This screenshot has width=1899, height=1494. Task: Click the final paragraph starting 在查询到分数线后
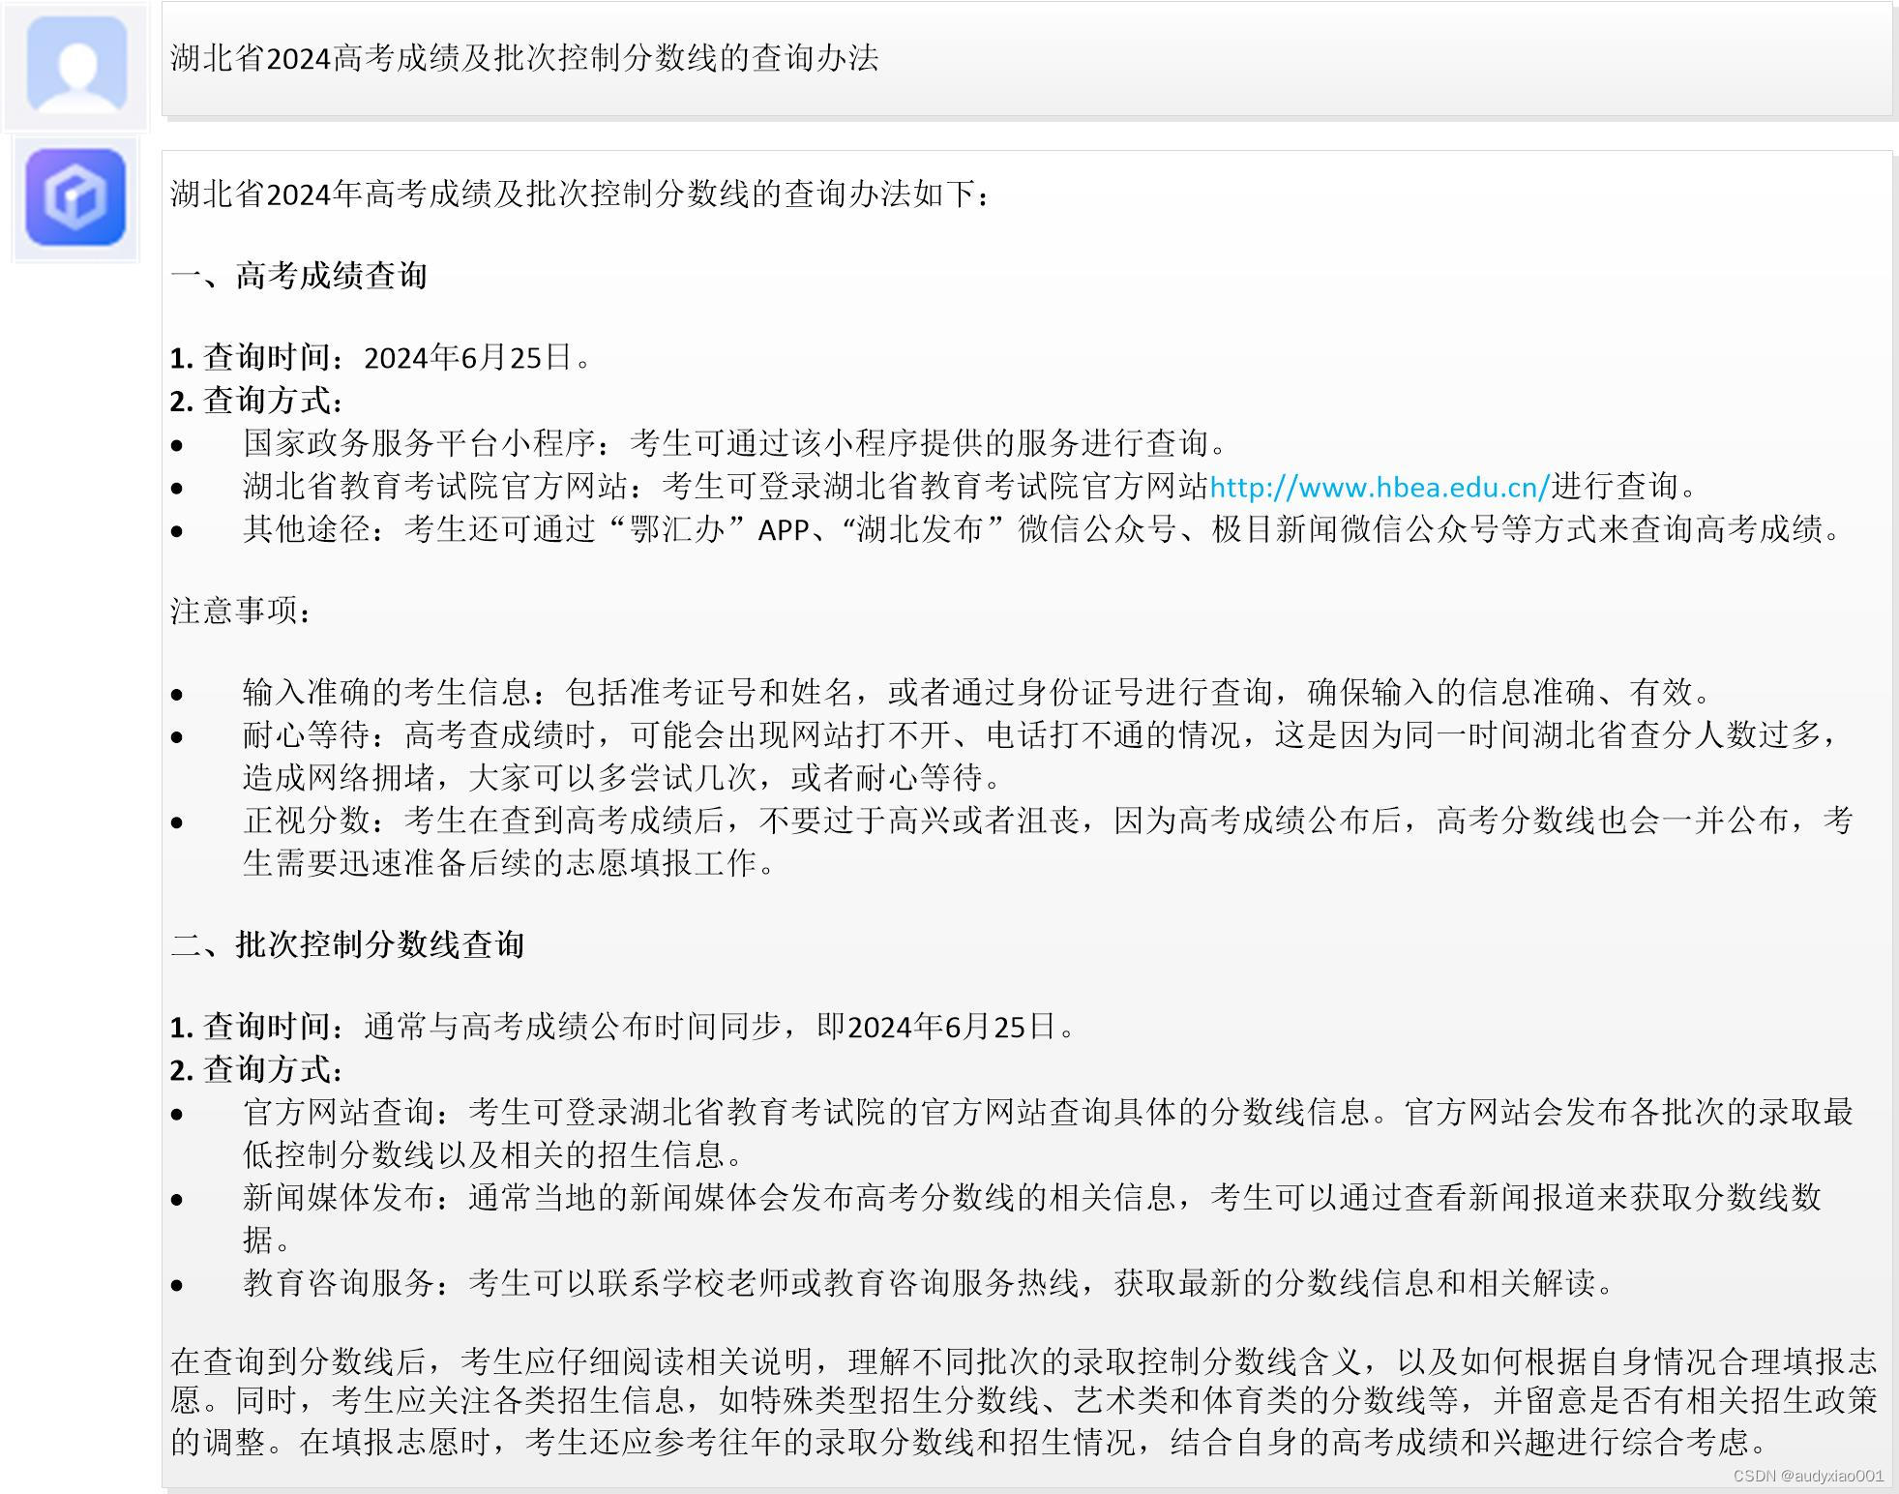point(1024,1402)
